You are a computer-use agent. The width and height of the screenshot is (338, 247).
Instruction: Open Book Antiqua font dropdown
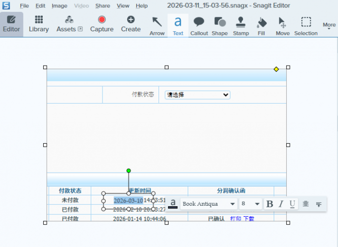(x=209, y=204)
